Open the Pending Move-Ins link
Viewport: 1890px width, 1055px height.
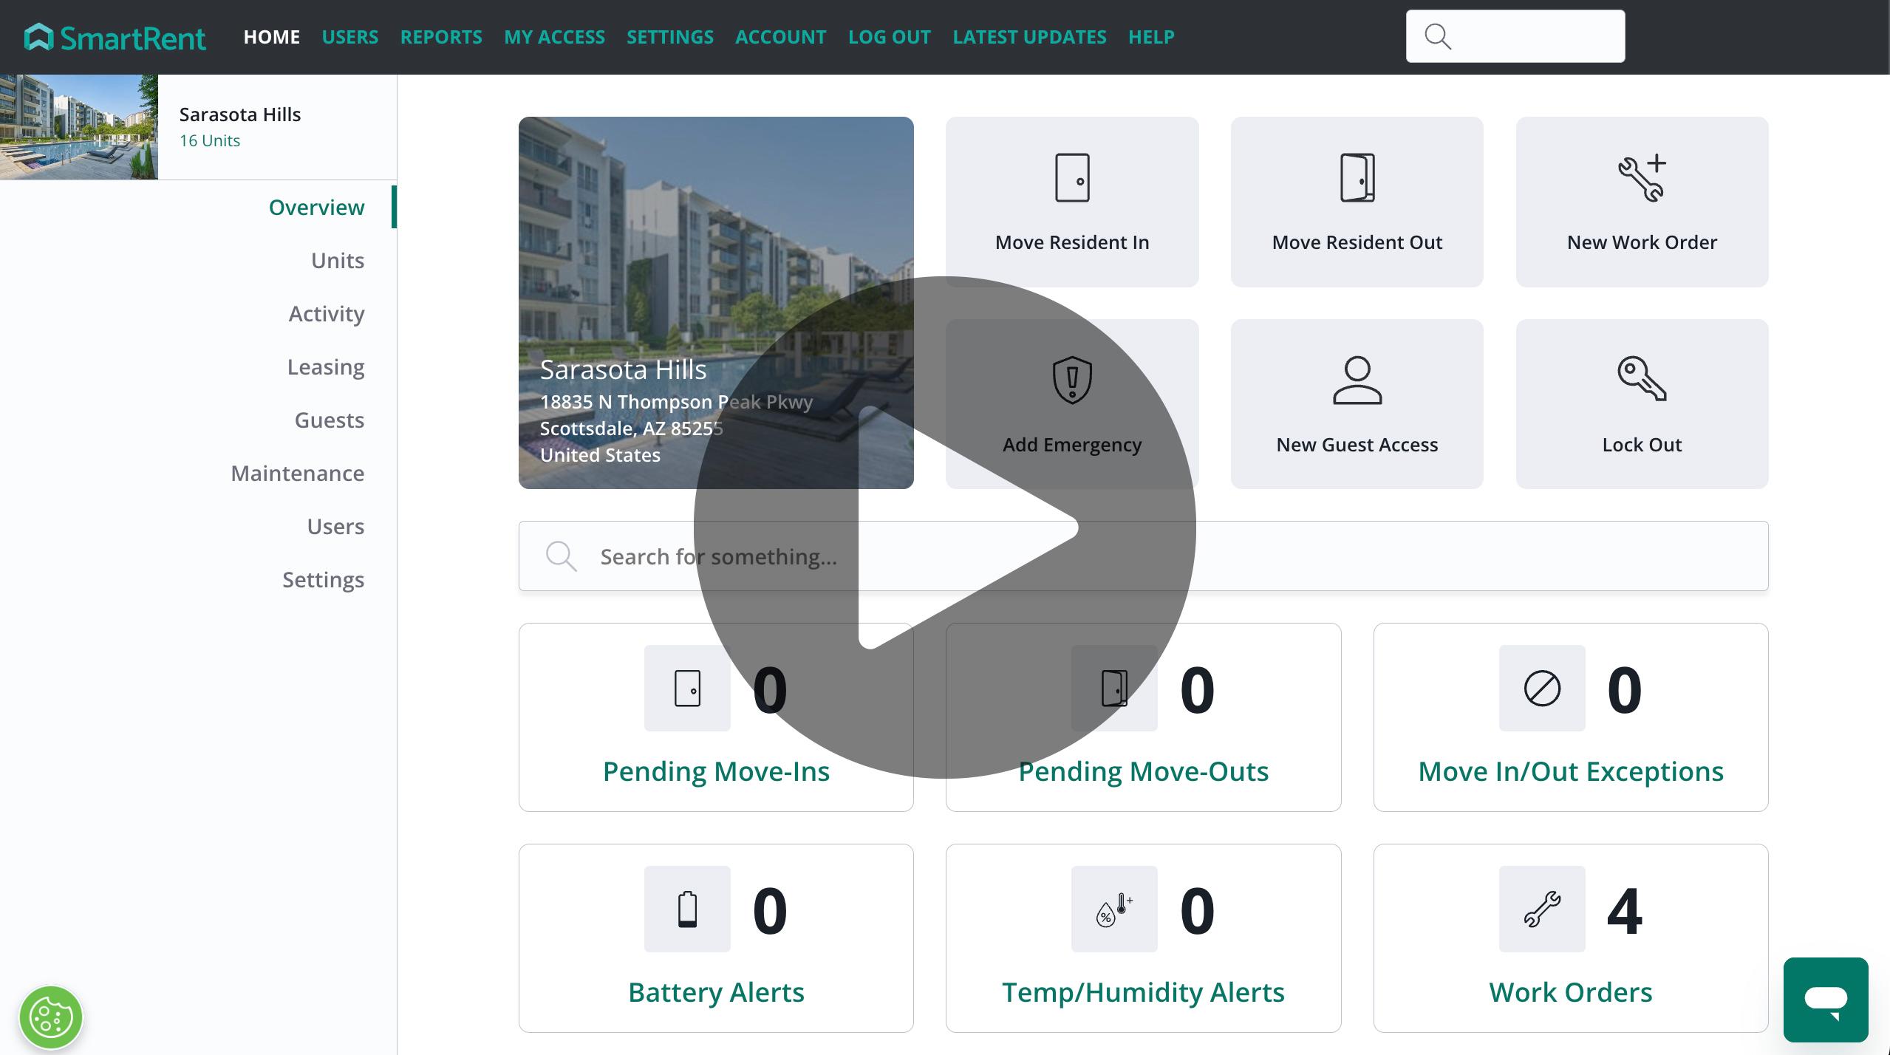click(716, 771)
